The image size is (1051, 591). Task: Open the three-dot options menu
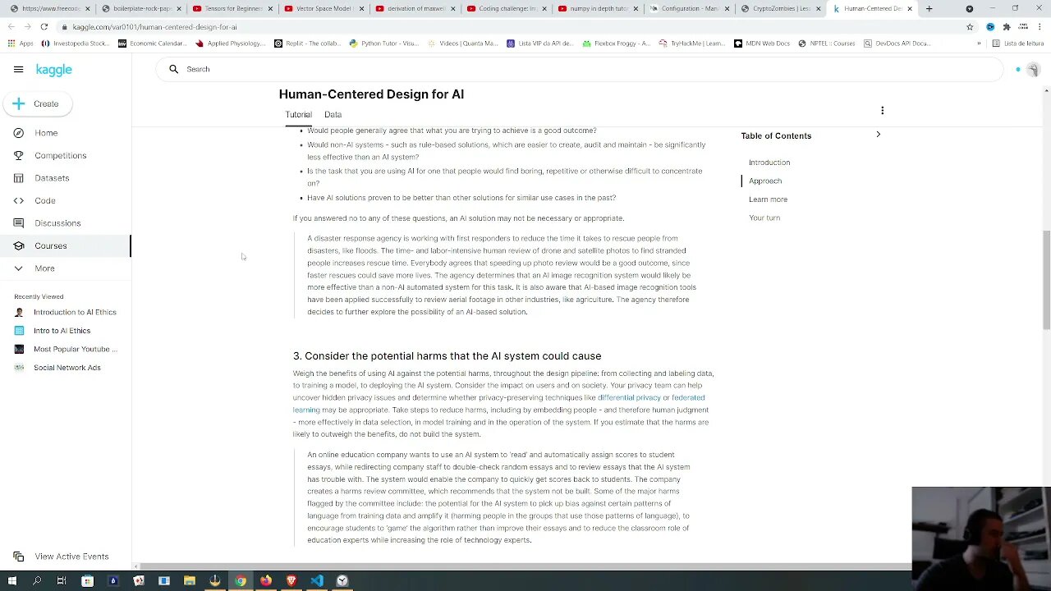click(882, 111)
